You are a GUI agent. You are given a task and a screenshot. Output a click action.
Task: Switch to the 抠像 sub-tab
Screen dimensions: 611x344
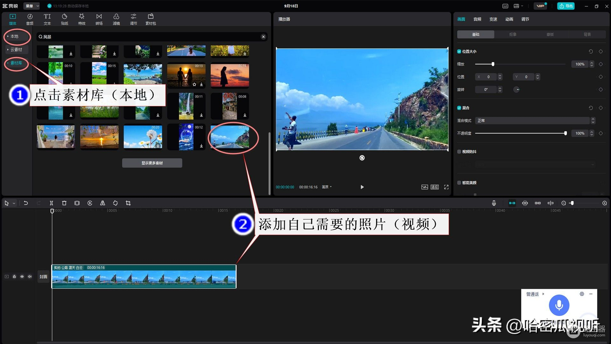pyautogui.click(x=513, y=34)
